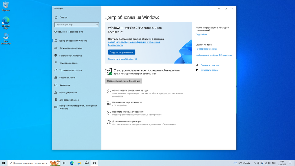Open Служба архивации upload icon
The height and width of the screenshot is (166, 295).
point(56,63)
